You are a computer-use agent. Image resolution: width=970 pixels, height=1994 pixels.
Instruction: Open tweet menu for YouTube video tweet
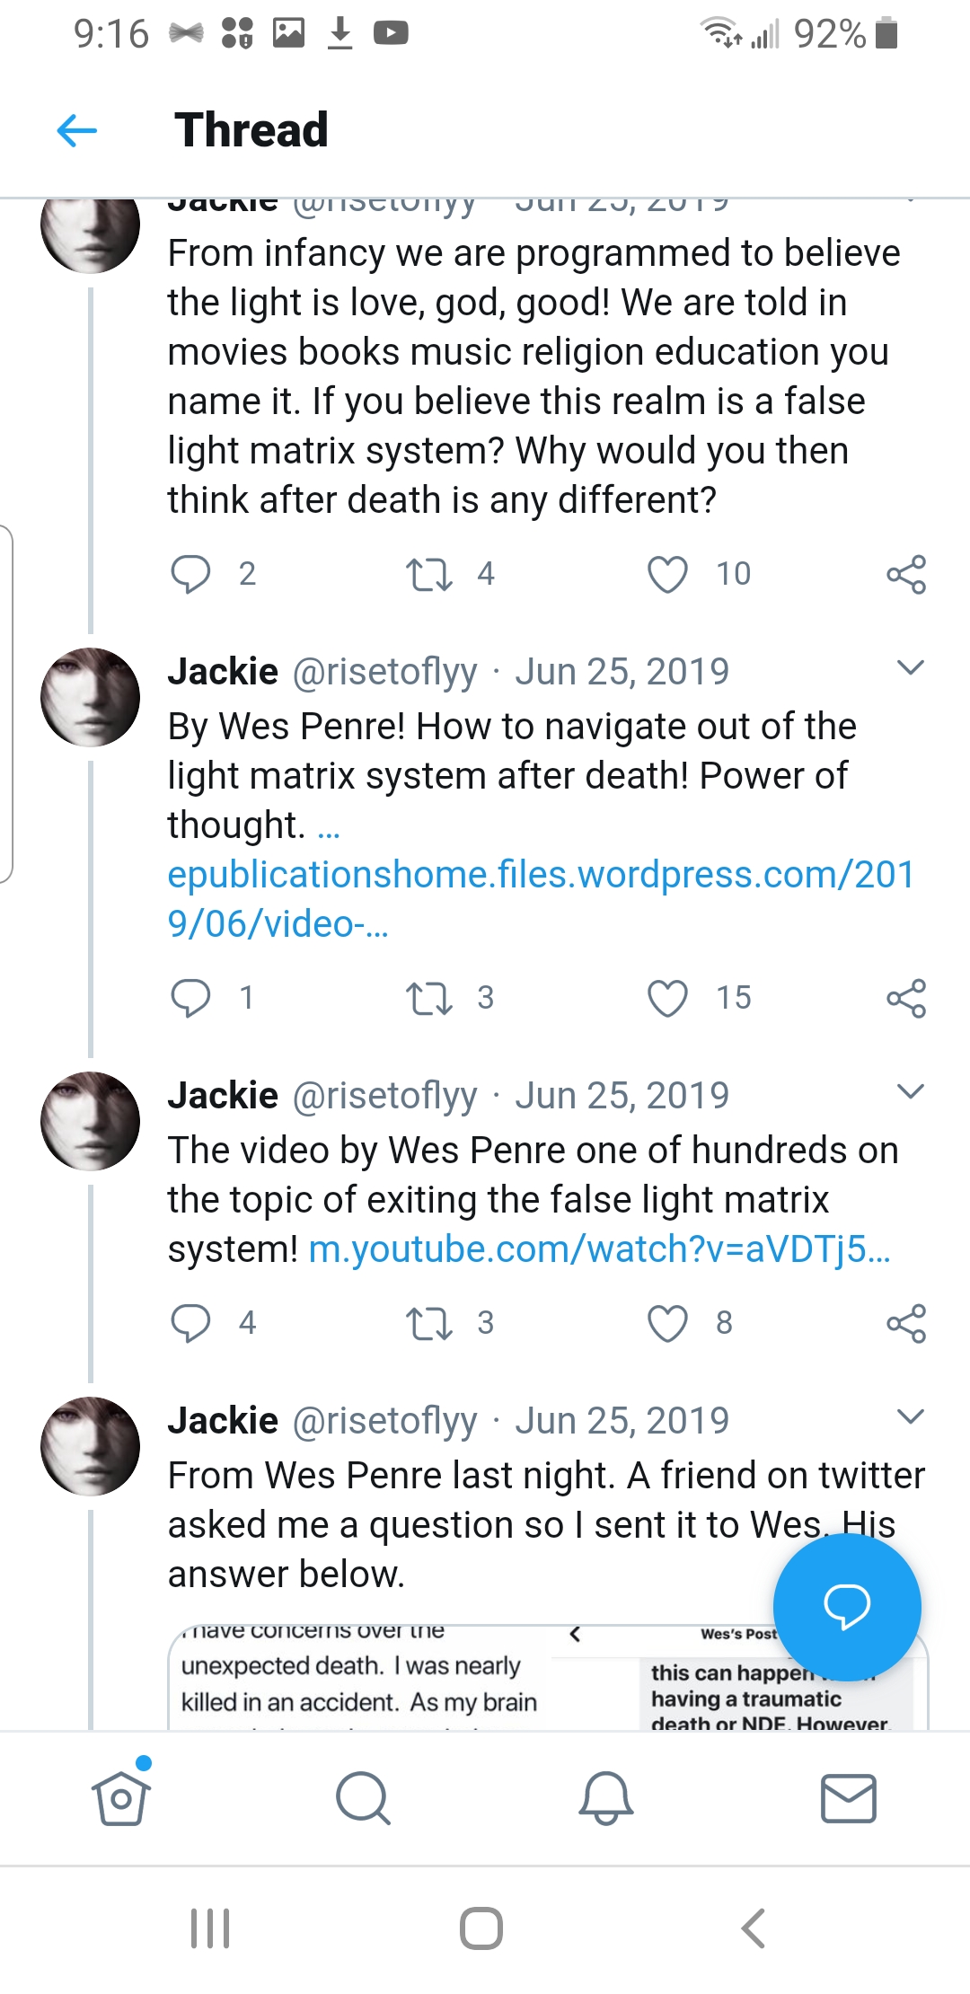point(910,1091)
